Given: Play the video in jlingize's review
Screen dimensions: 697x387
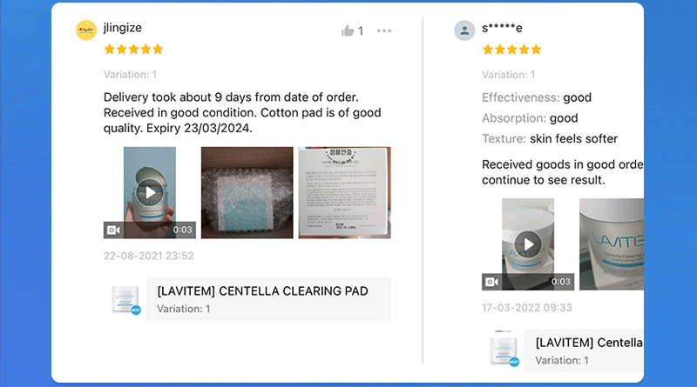Looking at the screenshot, I should tap(150, 192).
